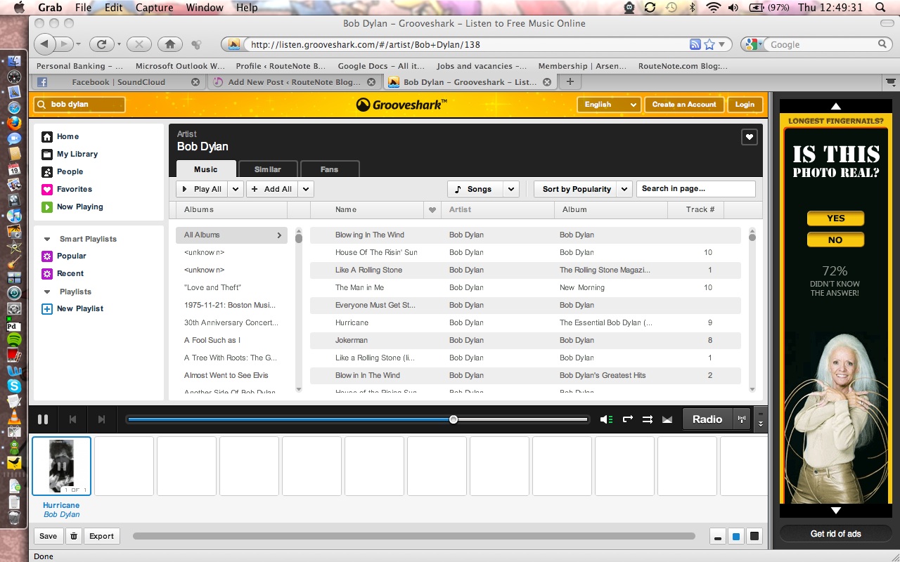The image size is (900, 562).
Task: Click the song progress slider handle
Action: tap(454, 419)
